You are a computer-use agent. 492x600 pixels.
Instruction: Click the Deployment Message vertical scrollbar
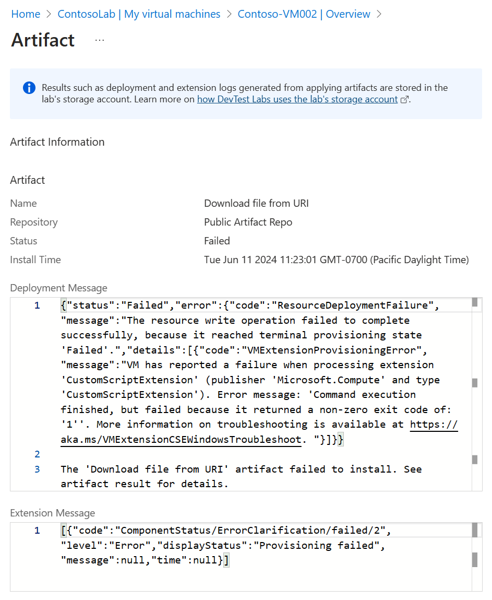(475, 383)
